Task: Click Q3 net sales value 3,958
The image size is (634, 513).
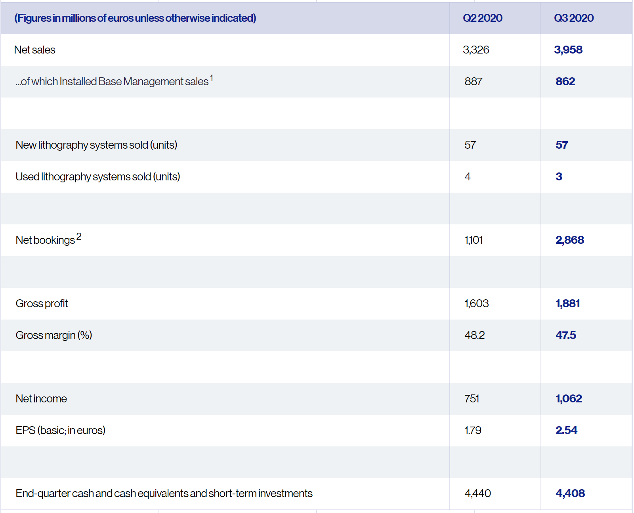Action: pyautogui.click(x=568, y=50)
